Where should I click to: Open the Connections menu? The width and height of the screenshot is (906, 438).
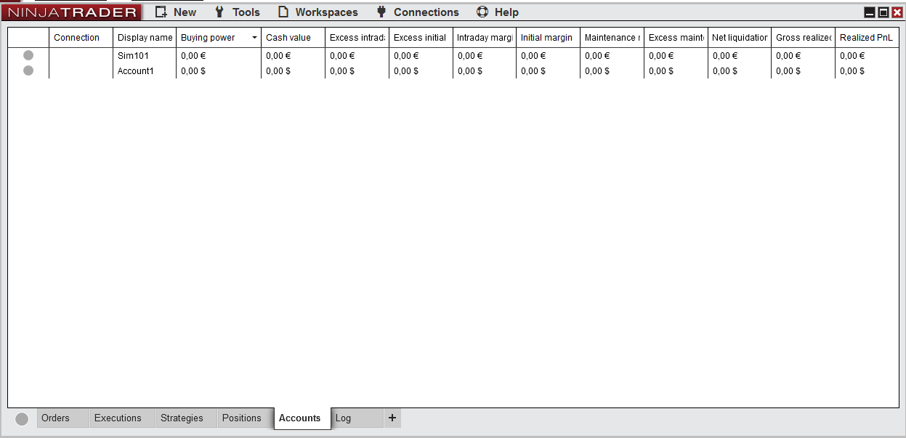[x=417, y=12]
